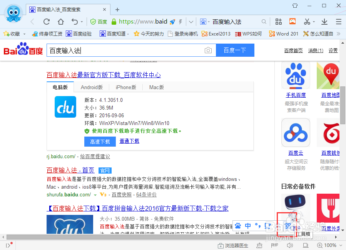Switch to iPhone版 tab
346x250 pixels.
click(x=126, y=87)
